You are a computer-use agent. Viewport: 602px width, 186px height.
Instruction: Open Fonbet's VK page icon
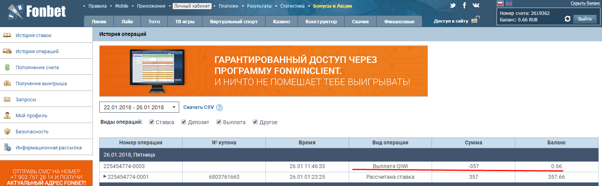pyautogui.click(x=476, y=5)
